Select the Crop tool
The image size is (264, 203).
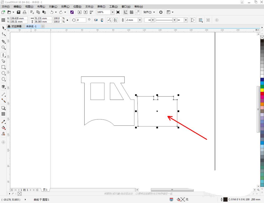point(3,42)
